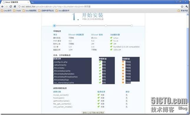The width and height of the screenshot is (190, 115).
Task: Click the green check for mysql_connect()
Action: [x=99, y=95]
